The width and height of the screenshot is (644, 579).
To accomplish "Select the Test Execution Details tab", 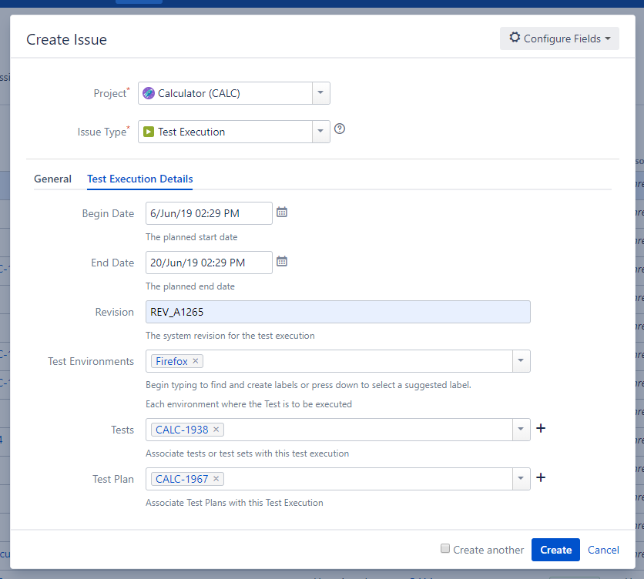I will click(139, 179).
